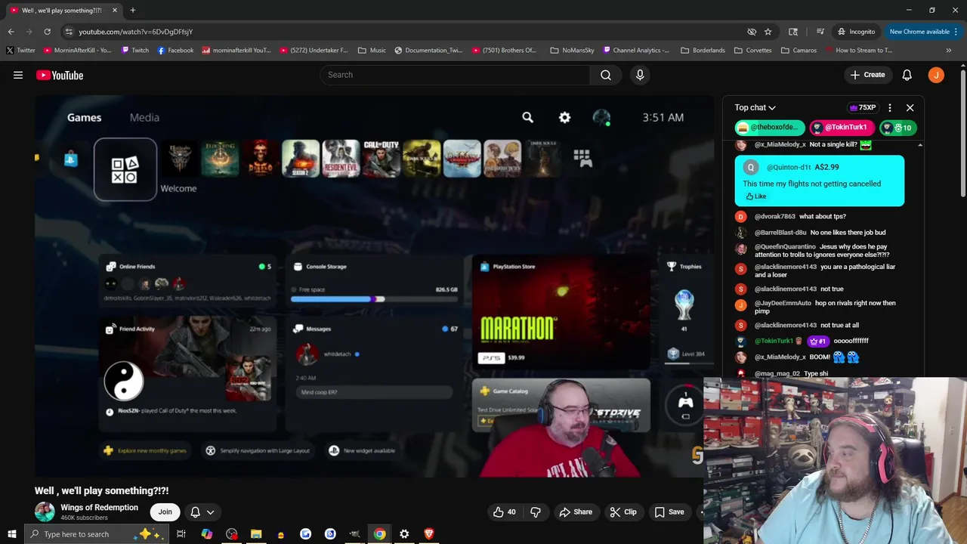Click the third-party cookies eye icon in address bar
This screenshot has width=967, height=544.
752,32
